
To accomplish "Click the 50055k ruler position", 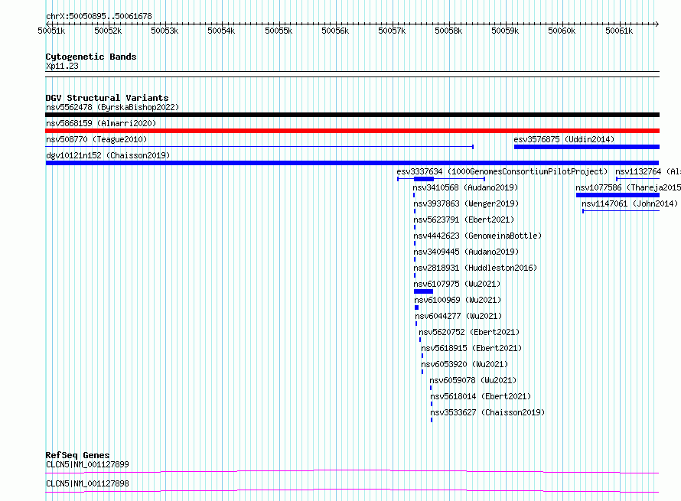I will (x=279, y=31).
